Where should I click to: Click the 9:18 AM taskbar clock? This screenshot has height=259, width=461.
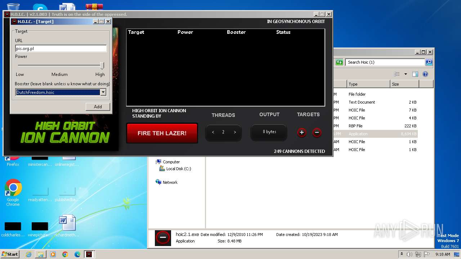coord(443,254)
